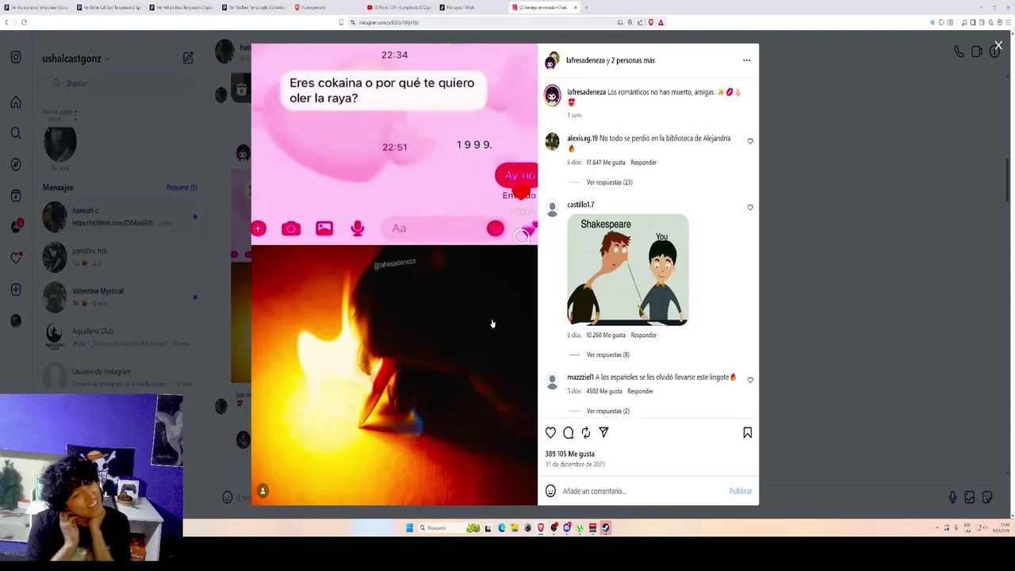Create a new post with the plus icon
Screen dimensions: 1015x571
coord(16,289)
